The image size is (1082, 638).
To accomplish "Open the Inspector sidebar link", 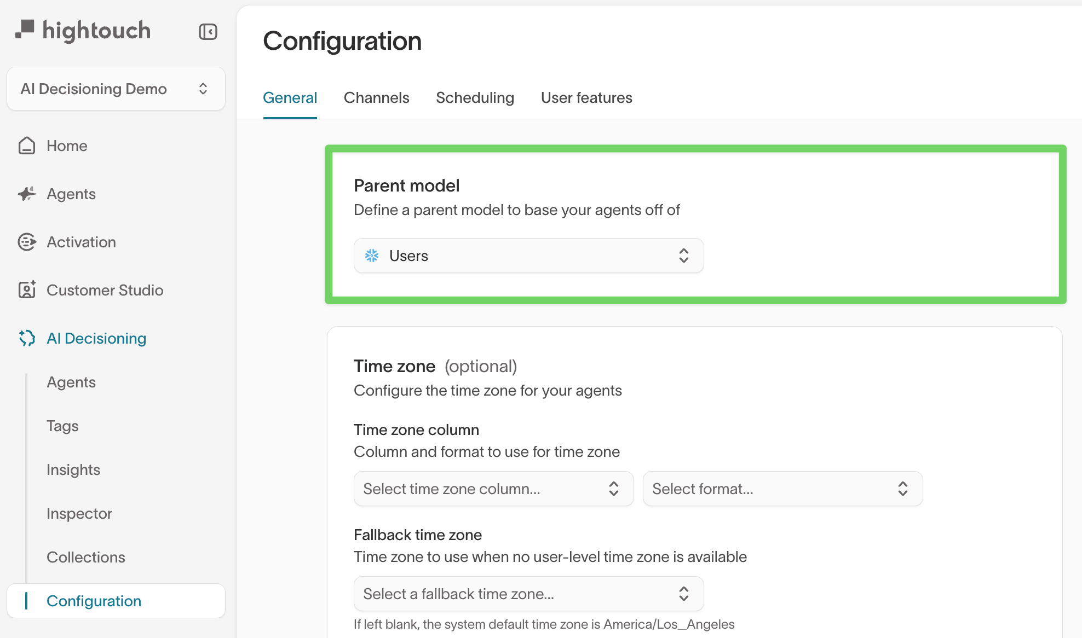I will coord(79,513).
